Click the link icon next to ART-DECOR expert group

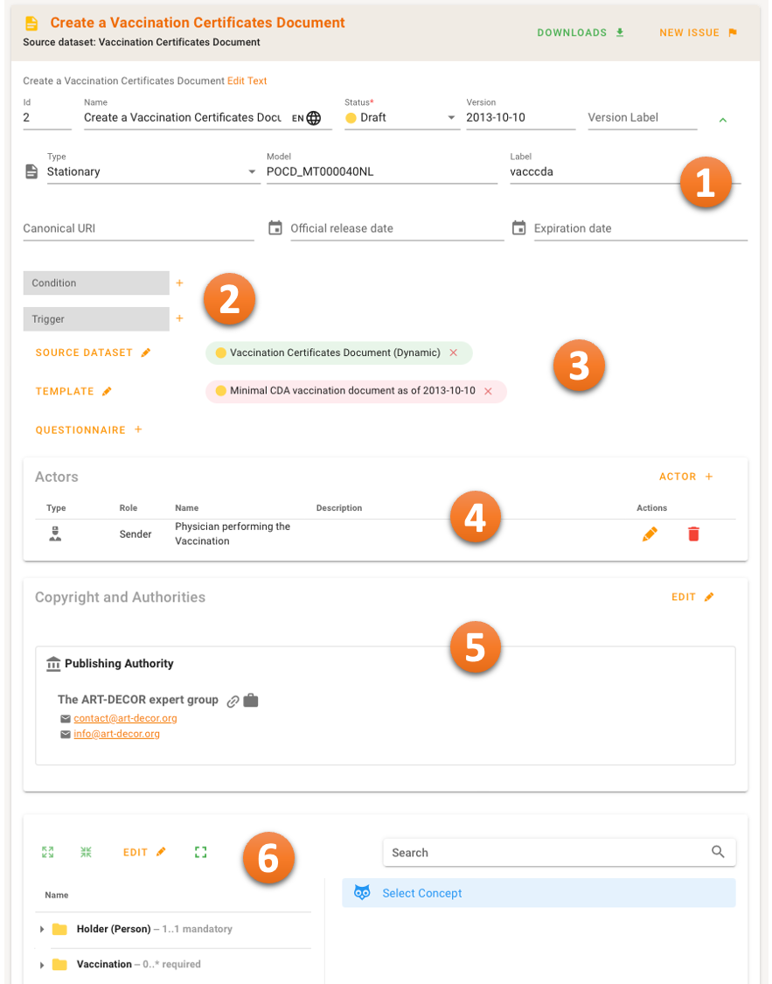(x=233, y=701)
